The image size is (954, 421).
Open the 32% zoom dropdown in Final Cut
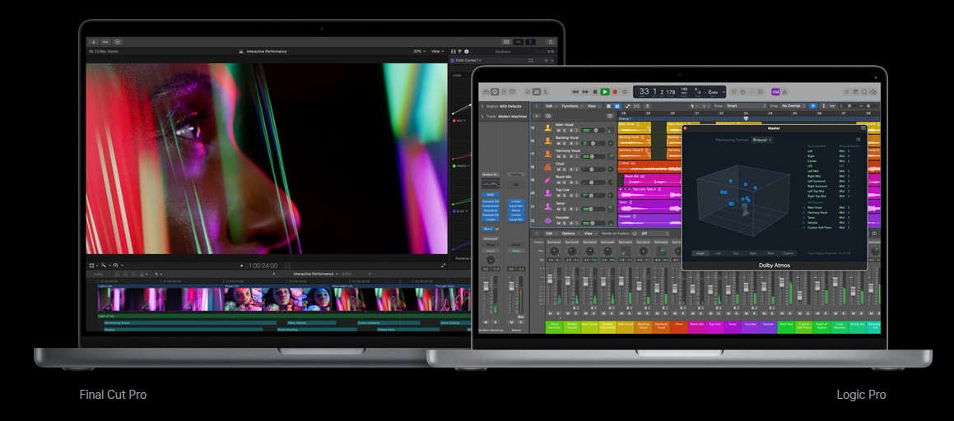[x=419, y=52]
